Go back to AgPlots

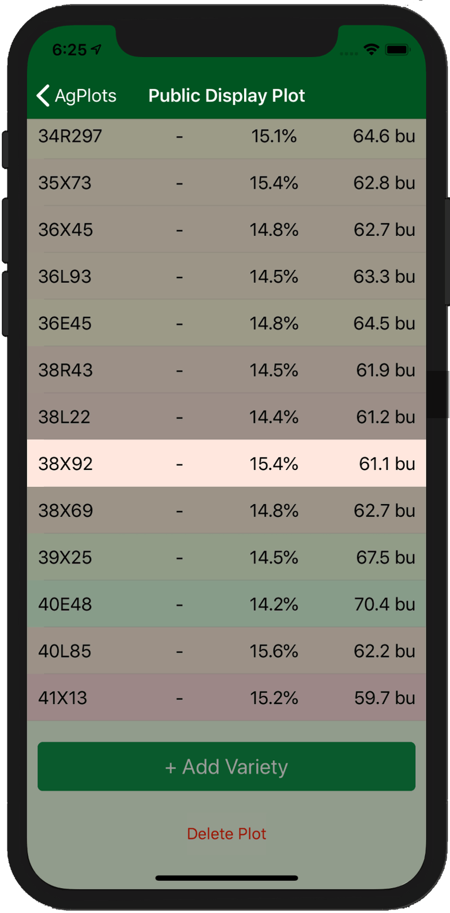point(77,96)
